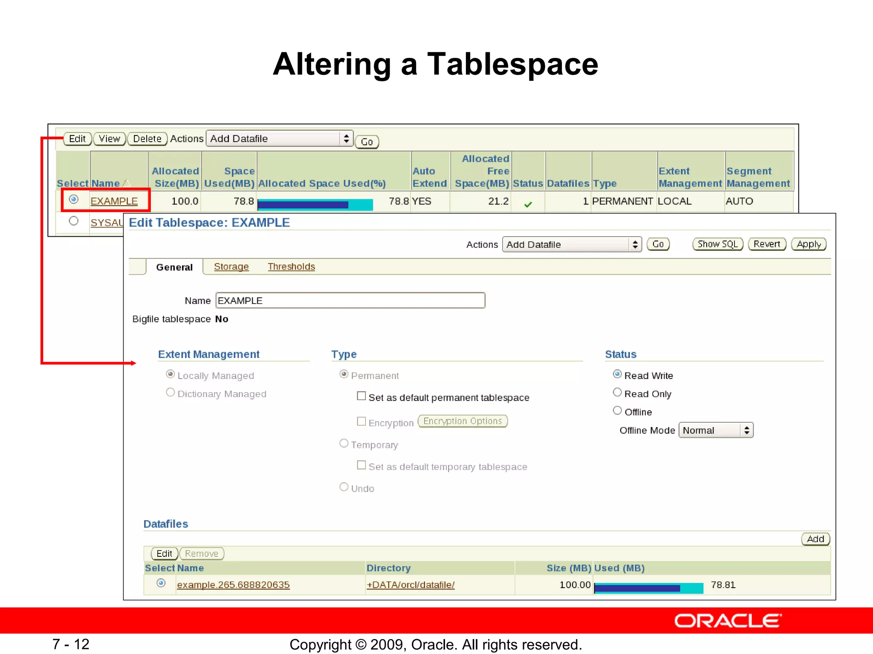This screenshot has width=873, height=654.
Task: Check the Encryption checkbox
Action: 361,422
